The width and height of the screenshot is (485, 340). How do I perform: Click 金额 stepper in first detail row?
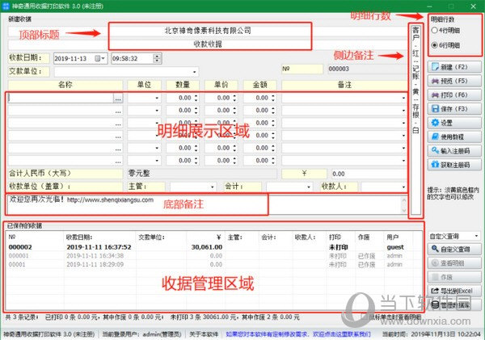coord(273,98)
